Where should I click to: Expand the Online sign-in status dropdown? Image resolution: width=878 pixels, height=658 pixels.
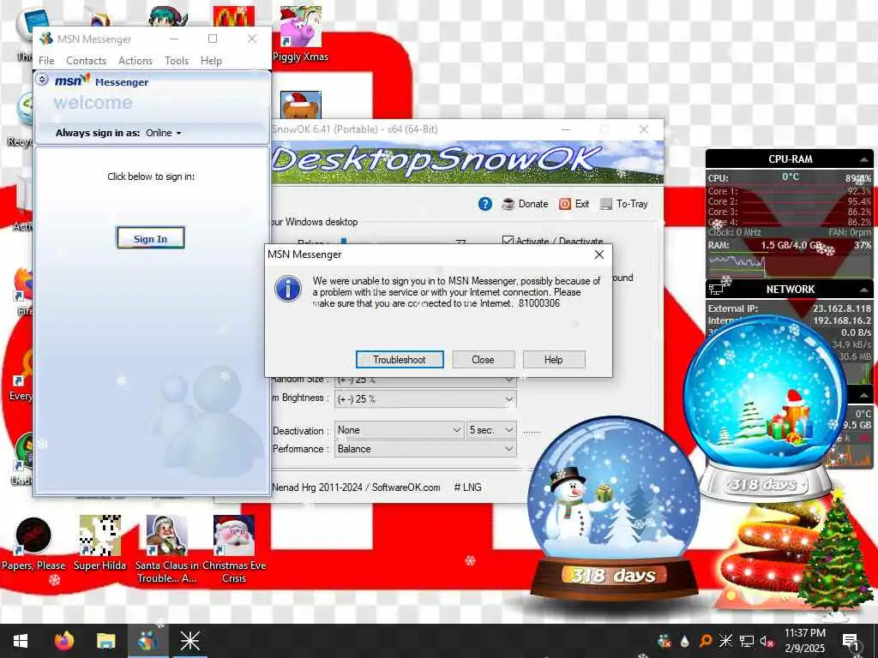coord(164,133)
